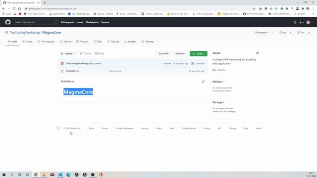Open the About settings gear
This screenshot has width=317, height=178.
(258, 53)
